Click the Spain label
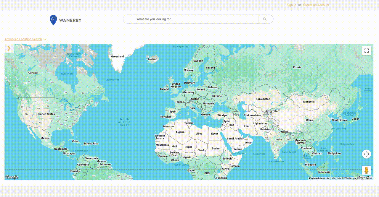The height and width of the screenshot is (197, 379). pyautogui.click(x=173, y=112)
